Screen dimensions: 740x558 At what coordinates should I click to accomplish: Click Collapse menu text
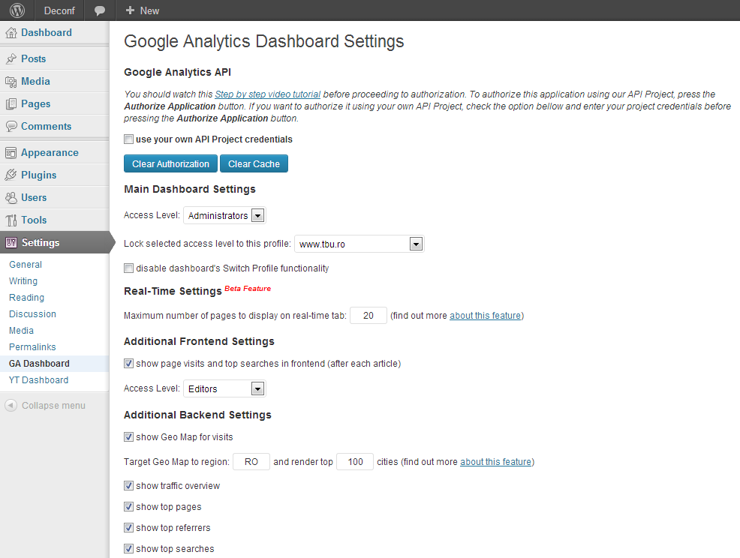(x=53, y=406)
